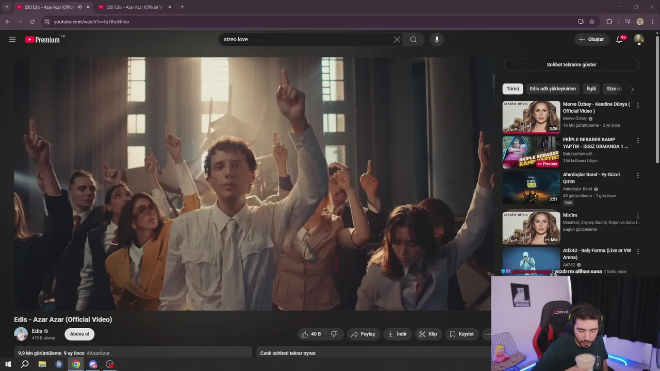This screenshot has width=660, height=371.
Task: Open the Mix'im Mix thumbnail
Action: [531, 228]
